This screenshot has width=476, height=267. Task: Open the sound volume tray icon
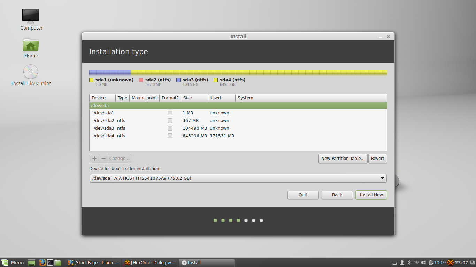(x=424, y=262)
